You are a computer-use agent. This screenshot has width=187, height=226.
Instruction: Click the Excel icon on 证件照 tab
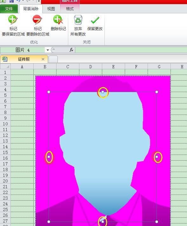(x=5, y=59)
